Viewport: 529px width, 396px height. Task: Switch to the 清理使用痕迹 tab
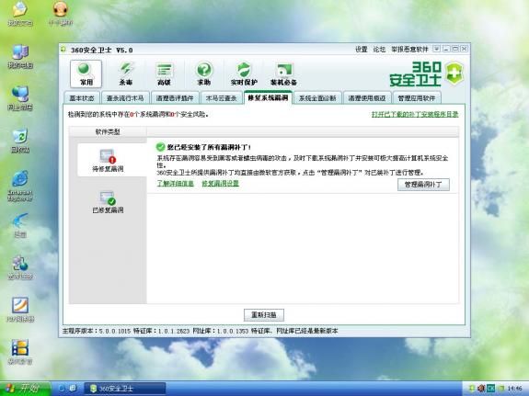[367, 98]
